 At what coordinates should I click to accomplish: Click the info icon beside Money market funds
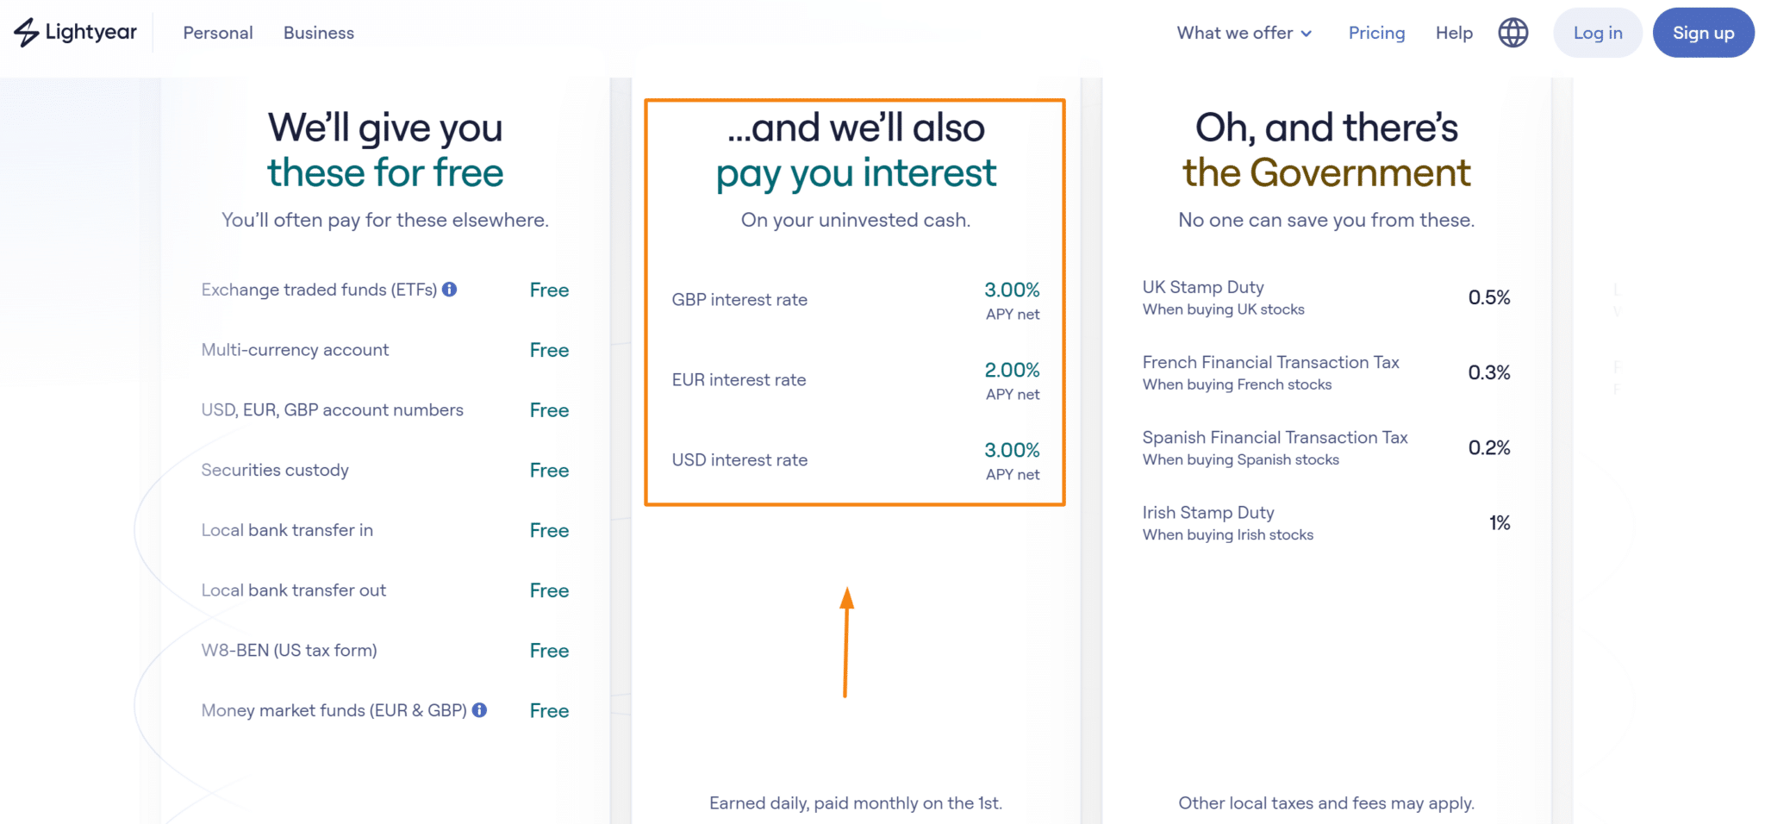(481, 710)
